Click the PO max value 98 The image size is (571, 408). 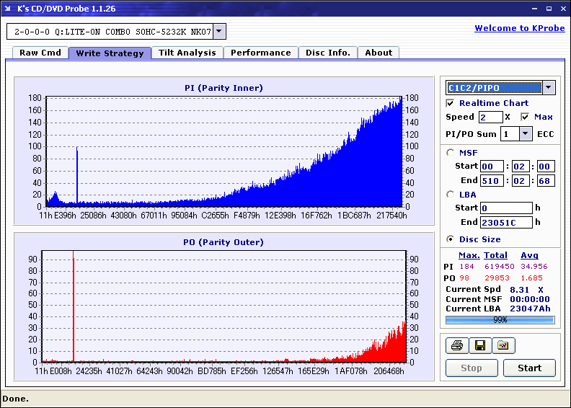(464, 278)
